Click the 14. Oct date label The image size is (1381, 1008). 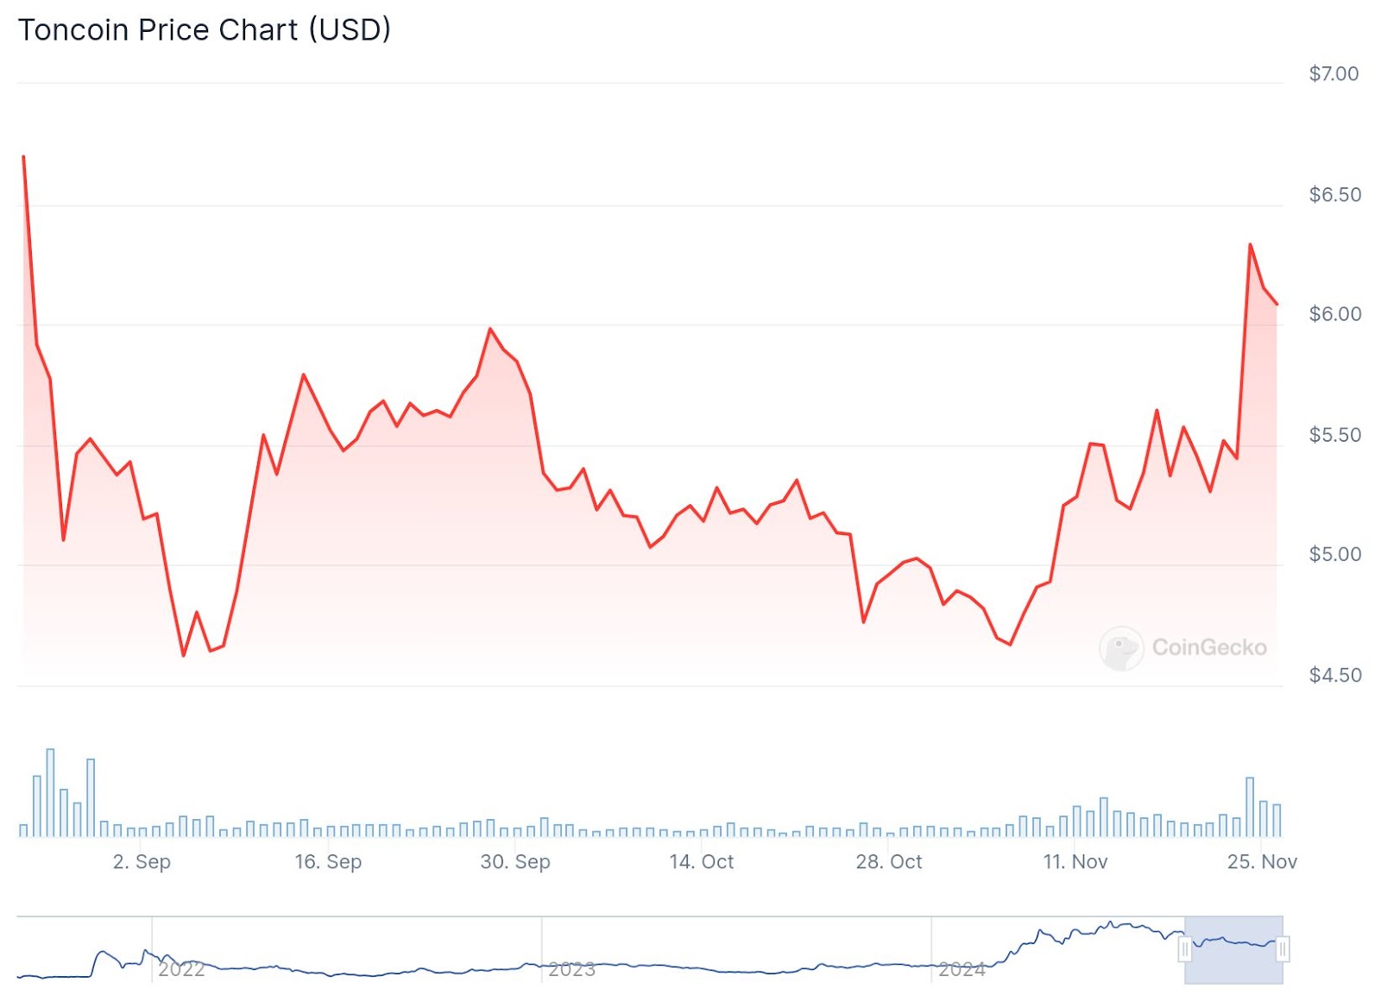click(x=701, y=861)
